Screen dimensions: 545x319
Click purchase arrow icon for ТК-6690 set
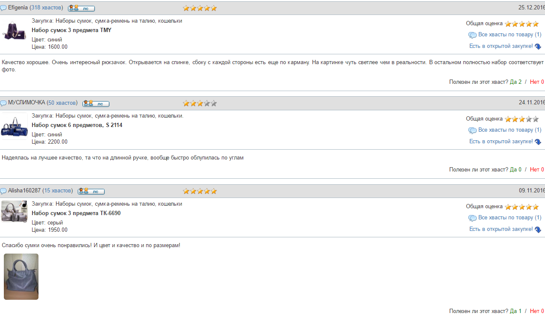538,230
